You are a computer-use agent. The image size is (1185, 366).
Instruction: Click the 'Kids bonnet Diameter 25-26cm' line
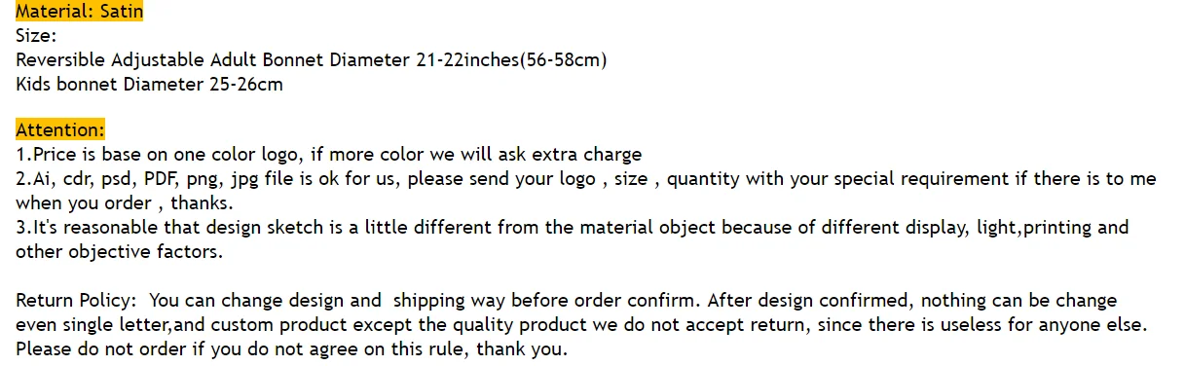[x=149, y=84]
